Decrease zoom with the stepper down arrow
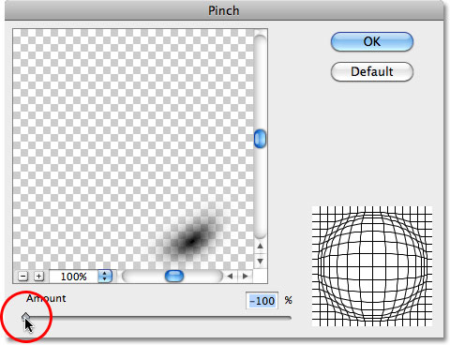Image resolution: width=450 pixels, height=345 pixels. pyautogui.click(x=105, y=279)
